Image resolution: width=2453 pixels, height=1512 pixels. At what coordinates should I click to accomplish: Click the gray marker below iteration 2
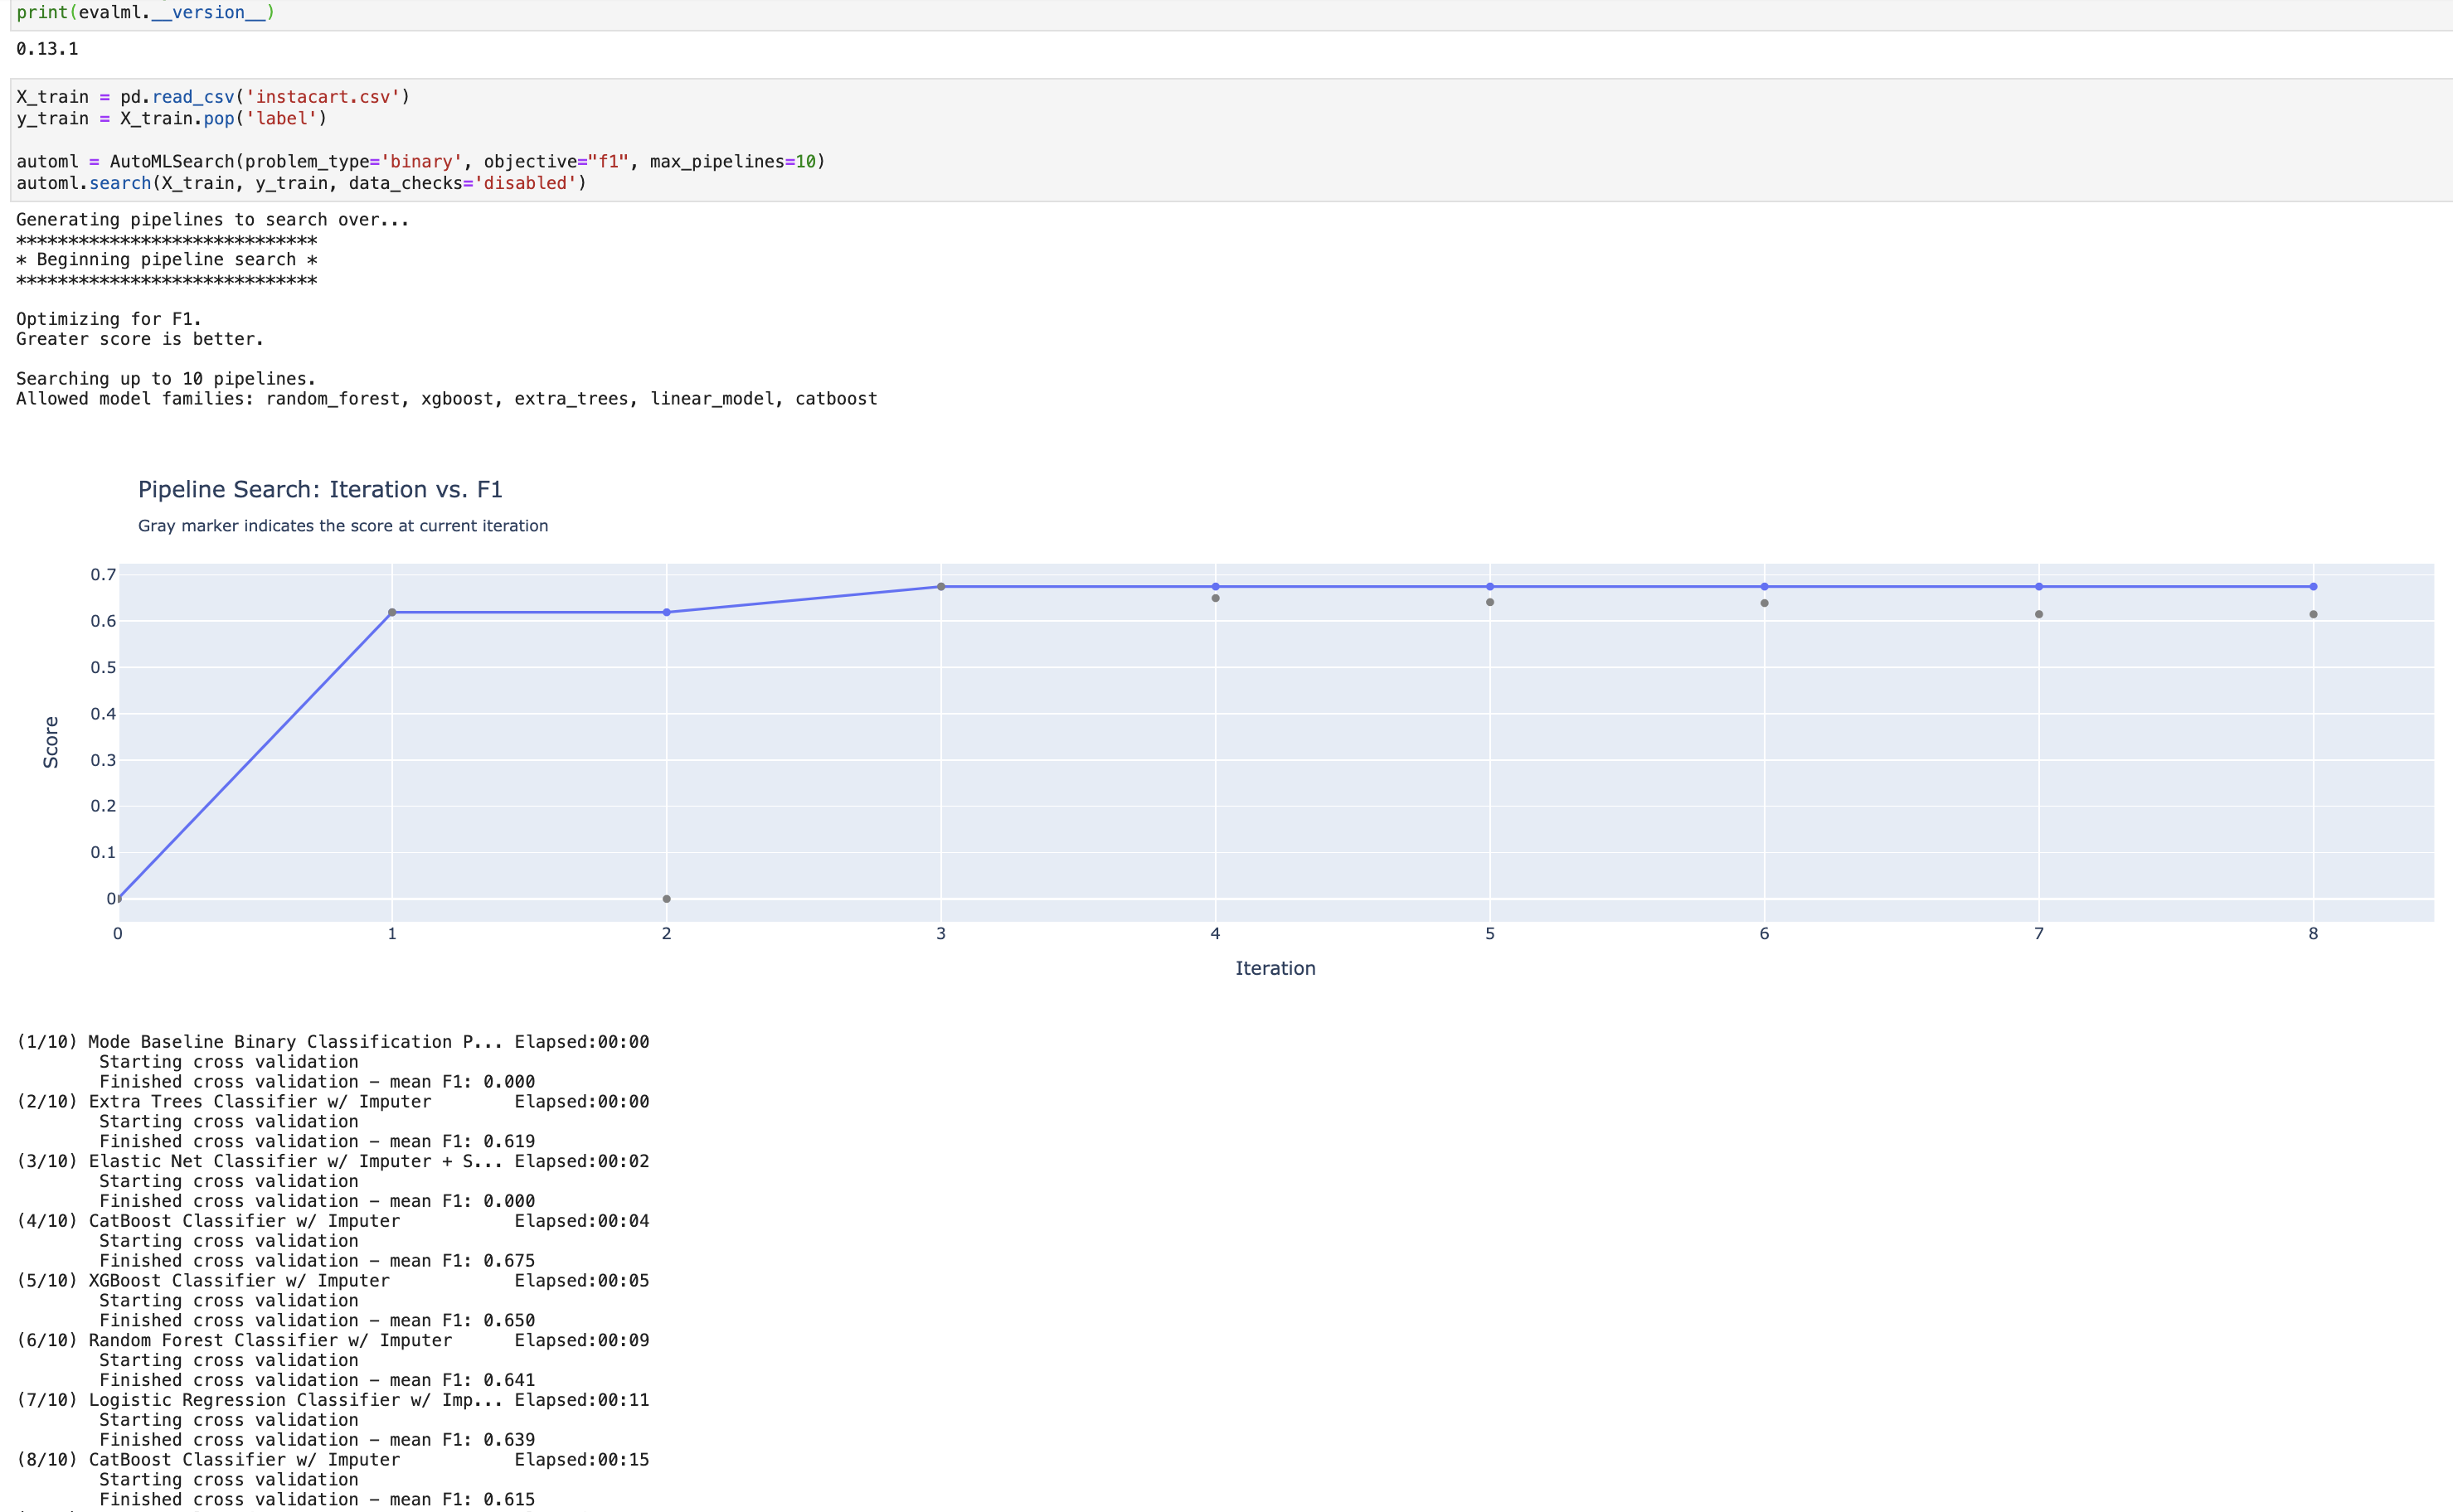(x=666, y=897)
